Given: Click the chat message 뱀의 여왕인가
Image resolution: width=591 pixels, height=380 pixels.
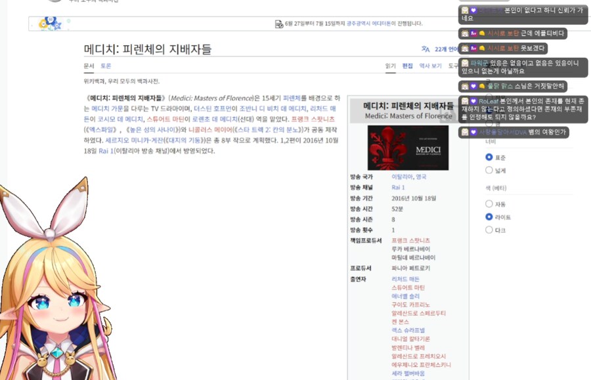Looking at the screenshot, I should pyautogui.click(x=514, y=132).
